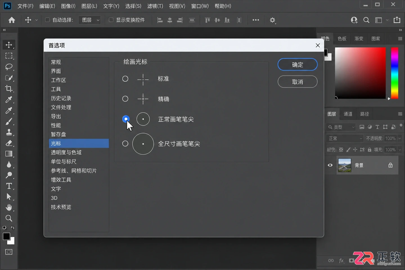This screenshot has width=405, height=270.
Task: Open the 图层 dropdown in options bar
Action: 89,20
